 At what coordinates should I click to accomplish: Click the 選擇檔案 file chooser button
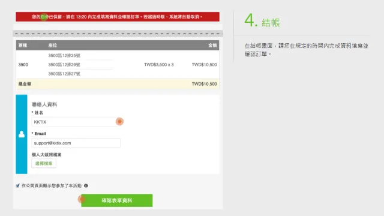point(44,163)
